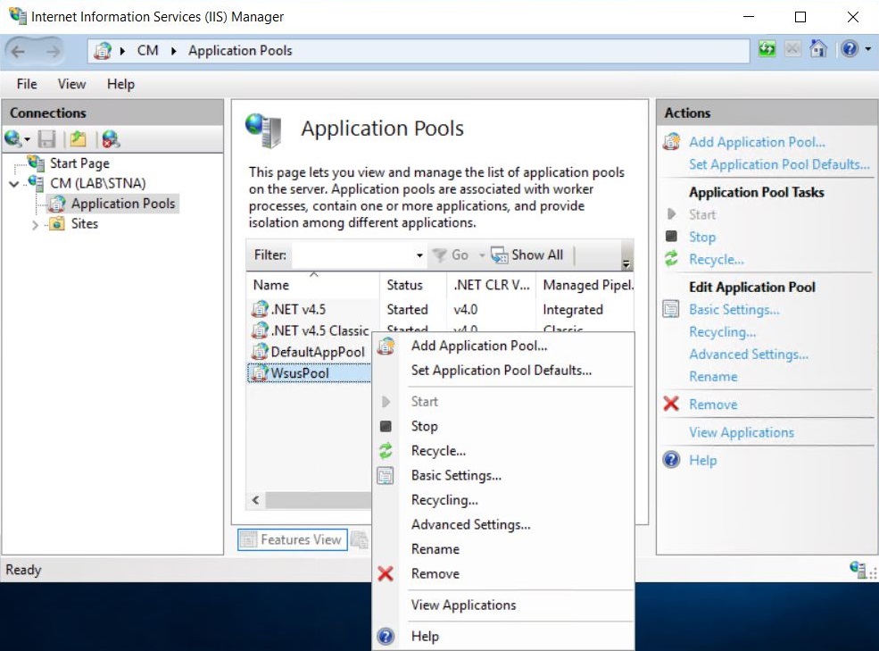Click Show All button in filter bar

(x=527, y=255)
